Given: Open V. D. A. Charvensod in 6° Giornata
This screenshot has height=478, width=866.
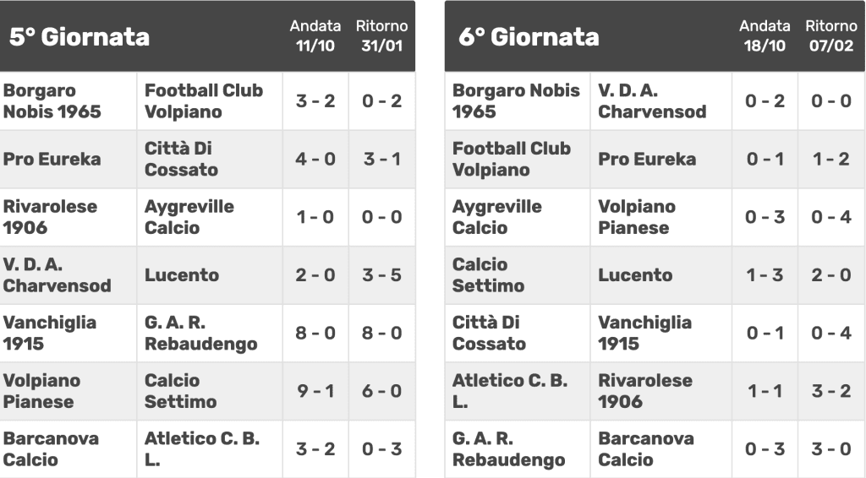Looking at the screenshot, I should [652, 100].
